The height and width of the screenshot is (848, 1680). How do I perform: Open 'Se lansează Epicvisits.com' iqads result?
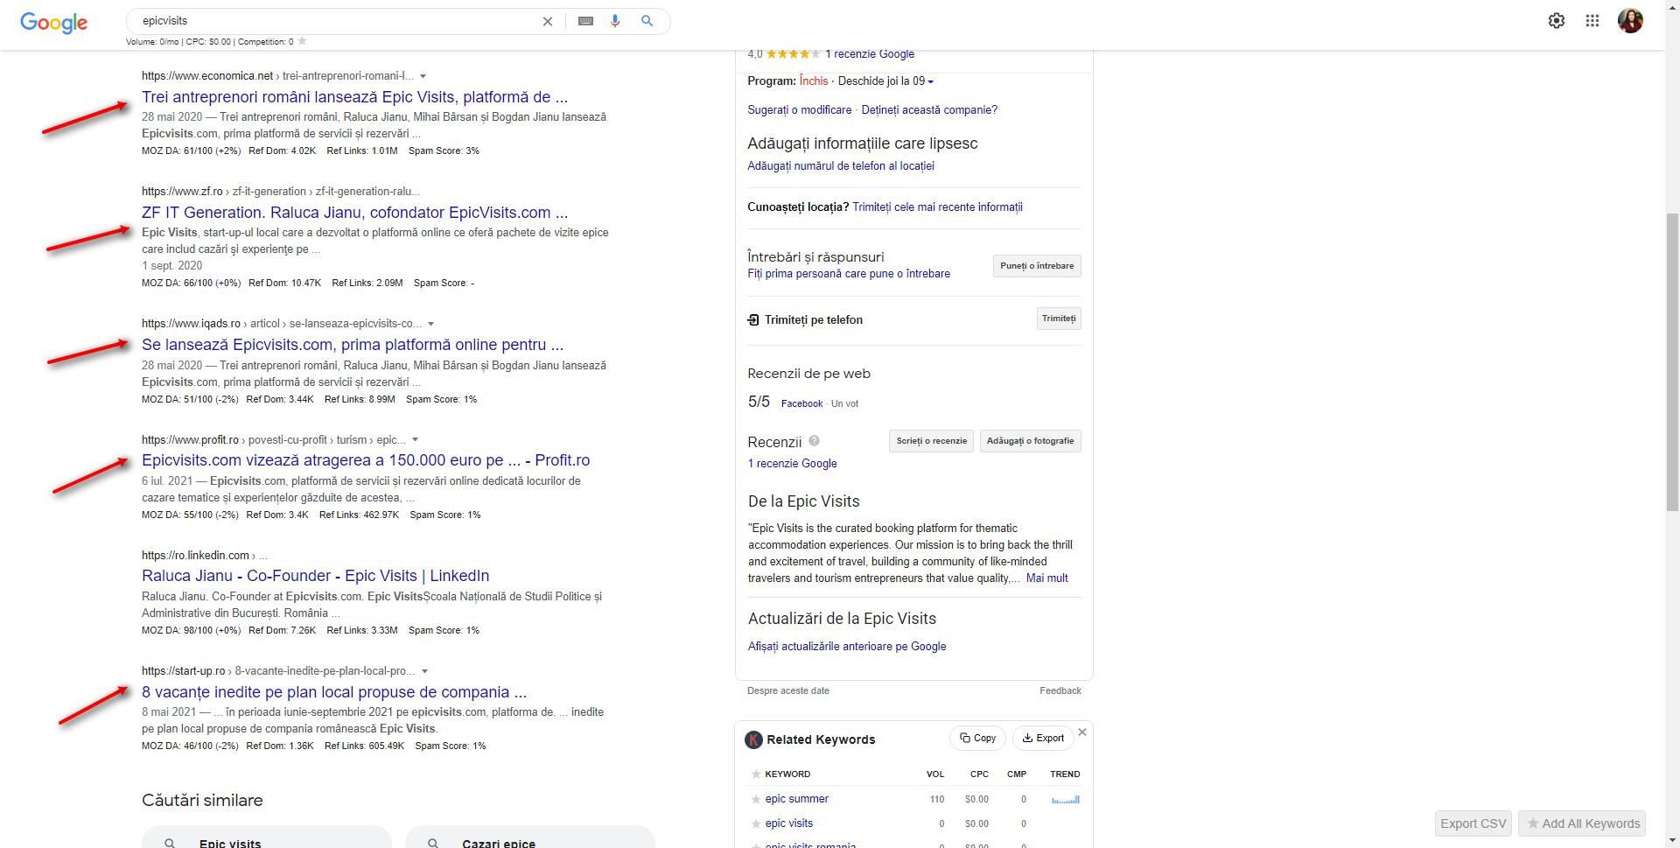coord(353,345)
